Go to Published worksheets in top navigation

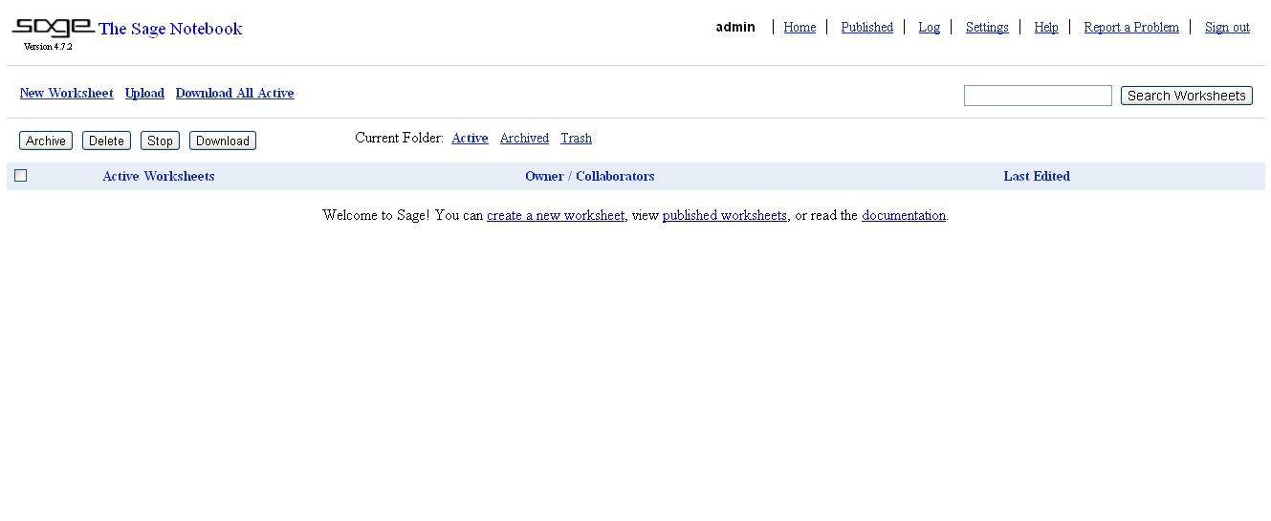[x=866, y=28]
